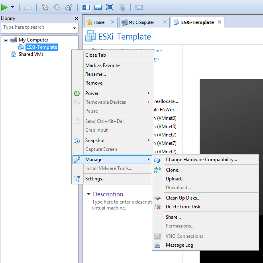Select Shared VMs in the library
263x263 pixels.
click(x=31, y=54)
